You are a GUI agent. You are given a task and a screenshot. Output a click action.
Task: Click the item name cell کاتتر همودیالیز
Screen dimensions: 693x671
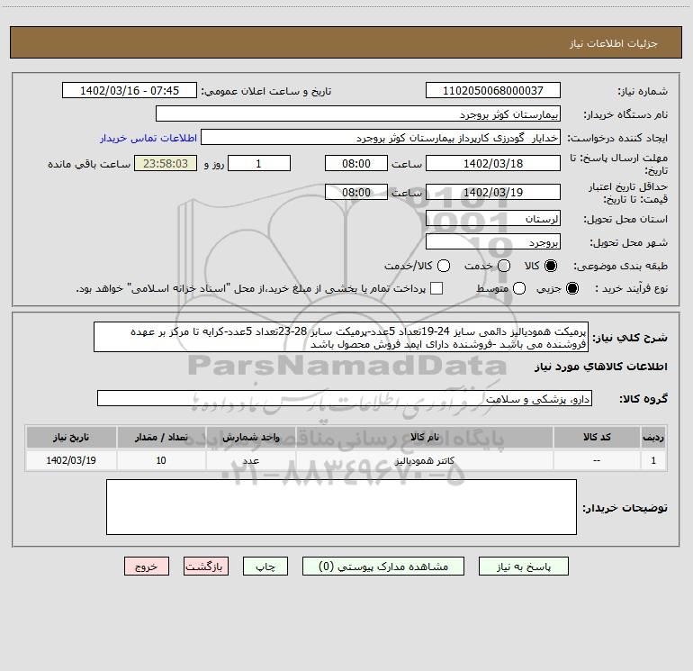[424, 460]
